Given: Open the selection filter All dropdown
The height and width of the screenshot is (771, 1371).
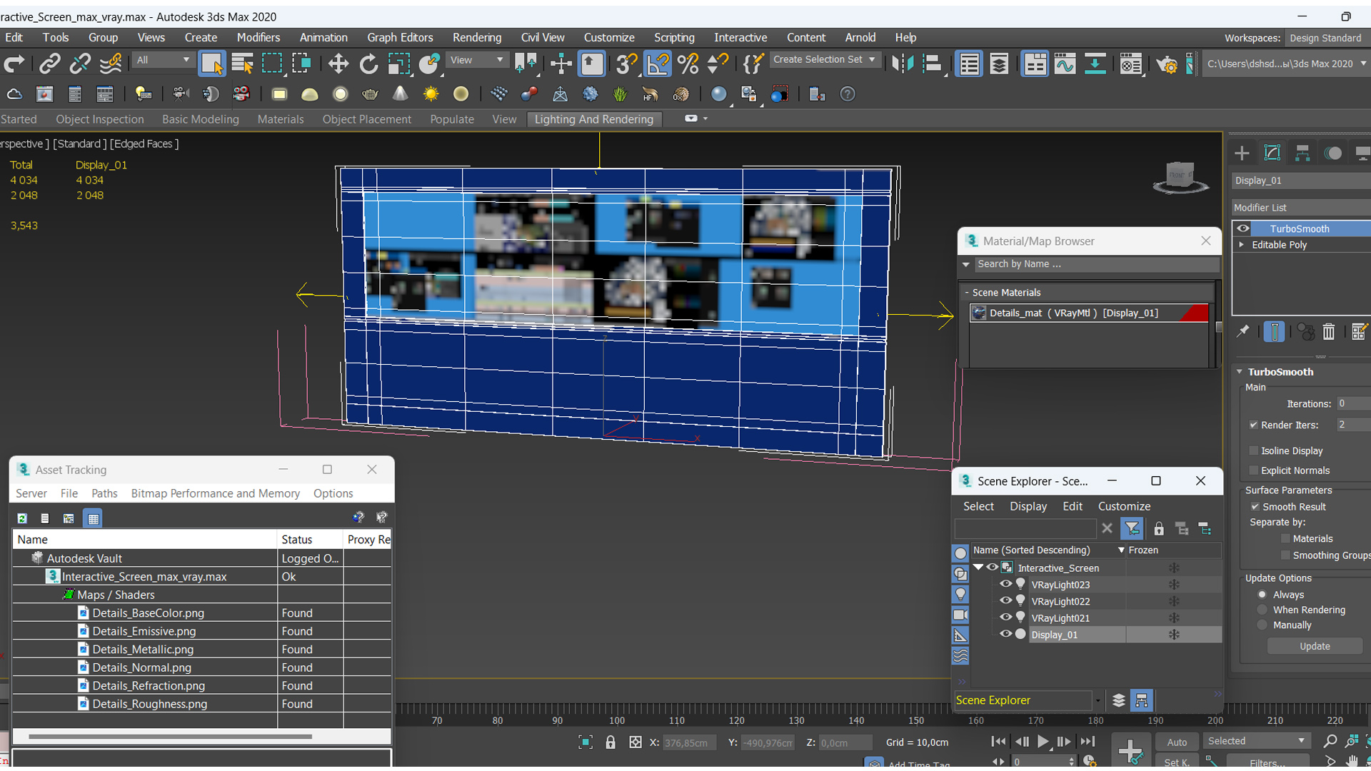Looking at the screenshot, I should coord(164,60).
